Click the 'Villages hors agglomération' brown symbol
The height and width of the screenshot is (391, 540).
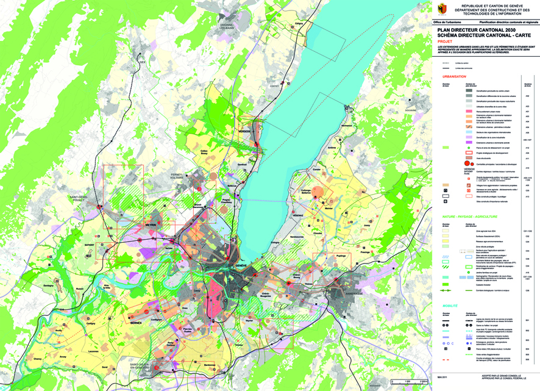point(468,185)
